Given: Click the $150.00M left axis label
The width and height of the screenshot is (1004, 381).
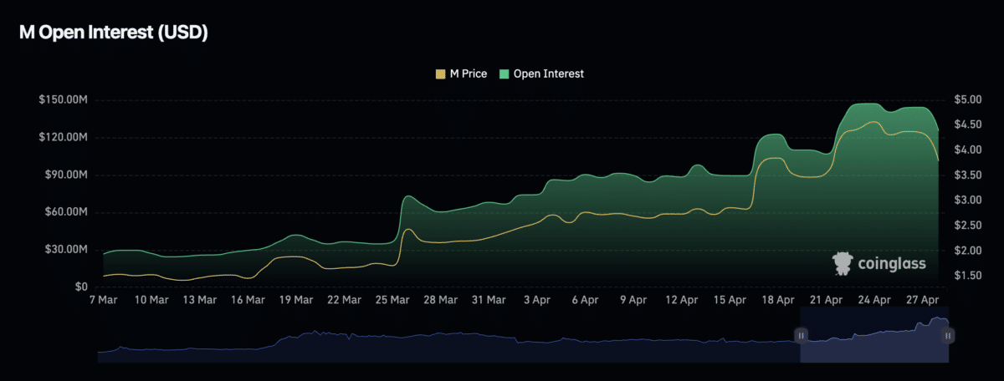Looking at the screenshot, I should click(x=63, y=100).
